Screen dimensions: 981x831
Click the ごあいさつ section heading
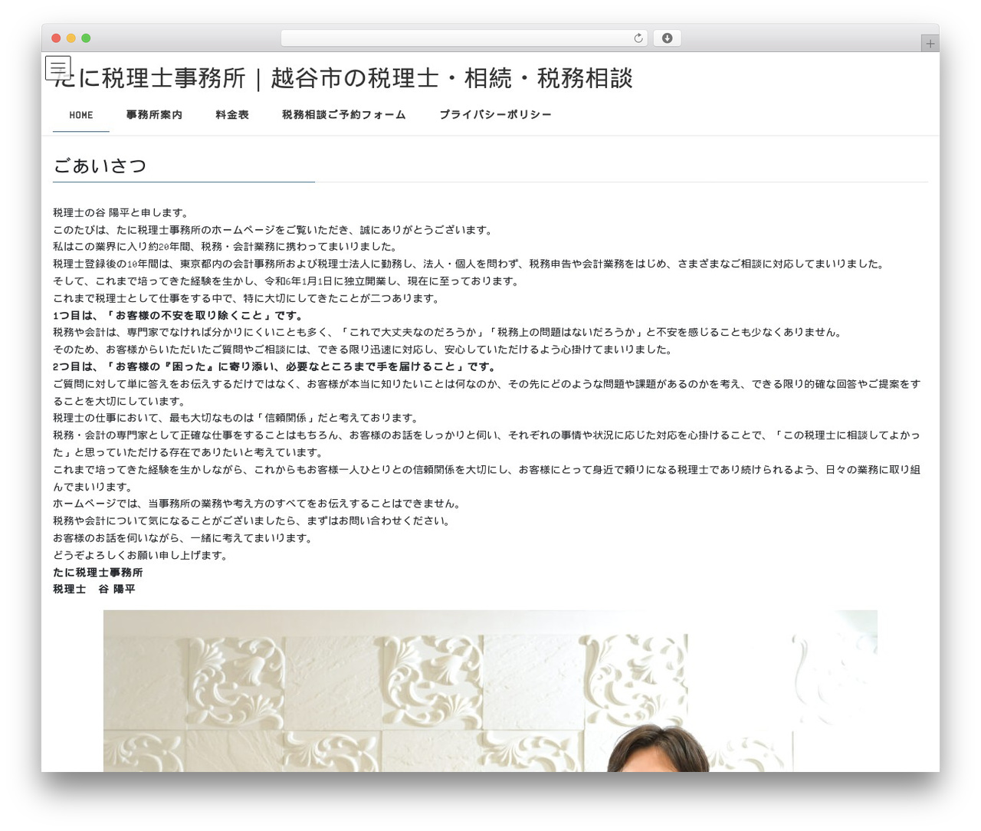[x=100, y=166]
